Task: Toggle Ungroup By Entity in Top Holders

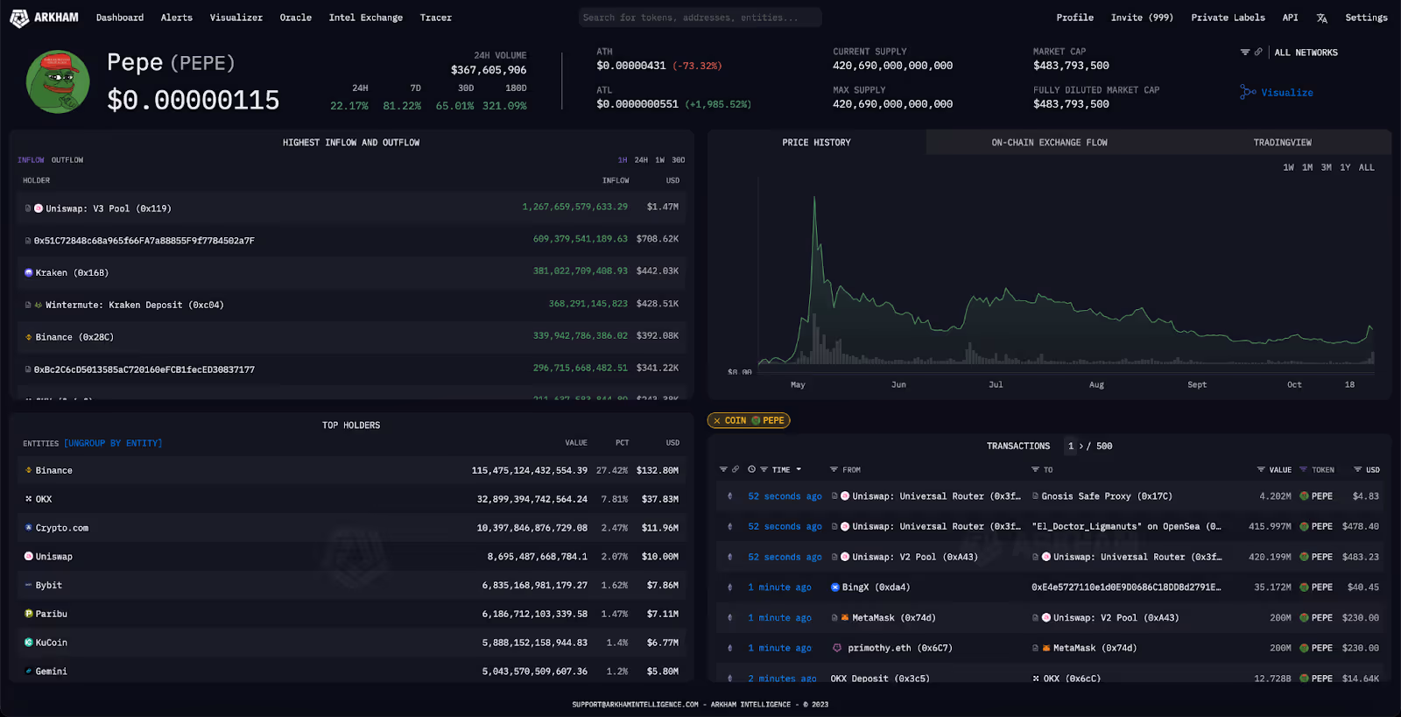Action: pos(113,443)
